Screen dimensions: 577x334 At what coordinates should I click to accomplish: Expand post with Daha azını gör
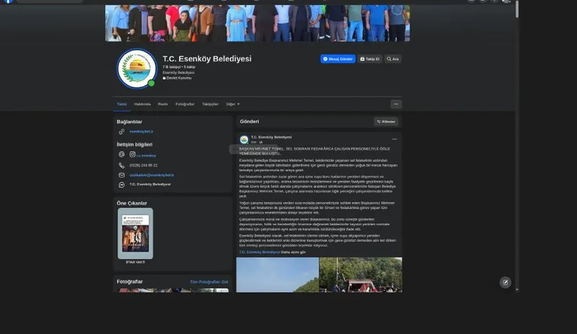coord(294,252)
